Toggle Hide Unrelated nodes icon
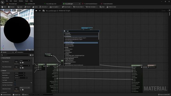The width and height of the screenshot is (171, 96). pyautogui.click(x=87, y=7)
